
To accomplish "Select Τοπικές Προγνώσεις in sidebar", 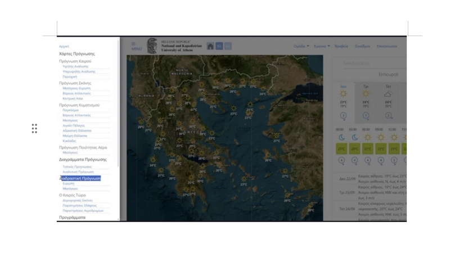I will coord(77,166).
